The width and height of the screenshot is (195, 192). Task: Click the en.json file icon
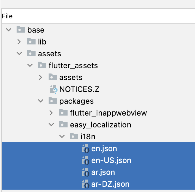[85, 148]
